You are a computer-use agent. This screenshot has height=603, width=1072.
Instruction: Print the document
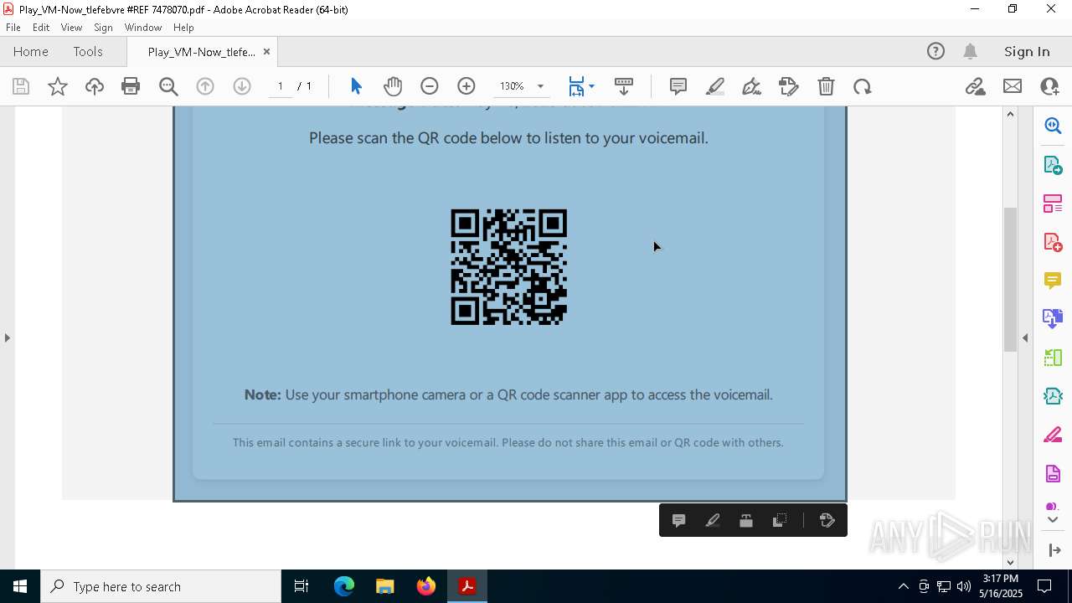pyautogui.click(x=131, y=86)
